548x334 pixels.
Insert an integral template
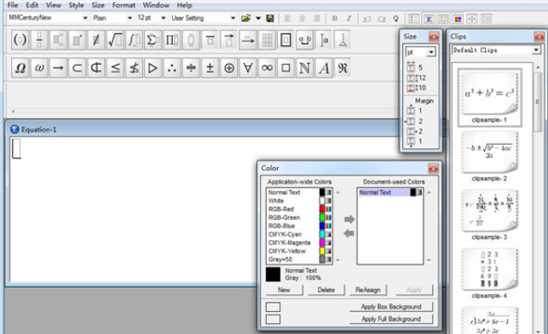pyautogui.click(x=134, y=40)
